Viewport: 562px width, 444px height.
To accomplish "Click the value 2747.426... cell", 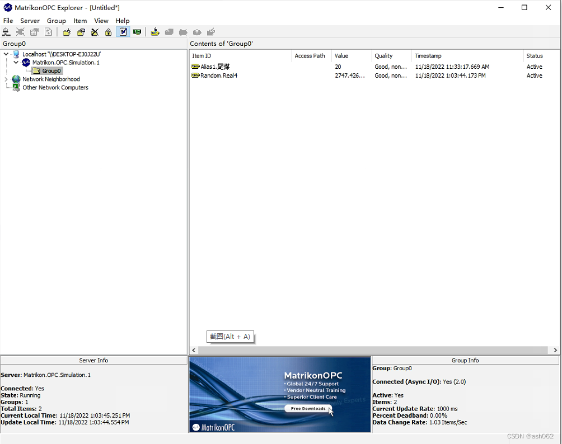I will click(x=350, y=75).
